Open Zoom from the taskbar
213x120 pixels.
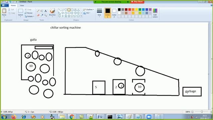(149, 117)
